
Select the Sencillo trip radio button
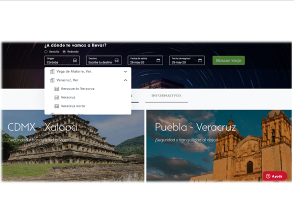[46, 52]
